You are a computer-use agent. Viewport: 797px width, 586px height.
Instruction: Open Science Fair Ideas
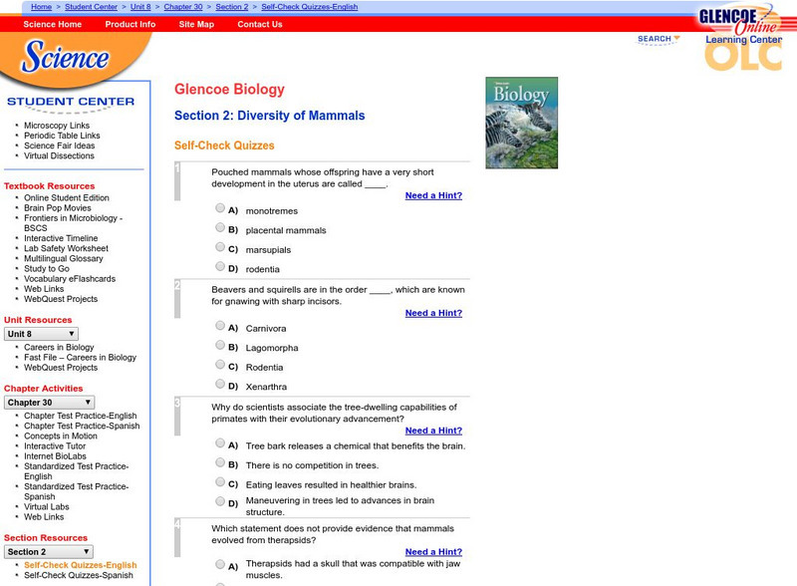point(60,146)
